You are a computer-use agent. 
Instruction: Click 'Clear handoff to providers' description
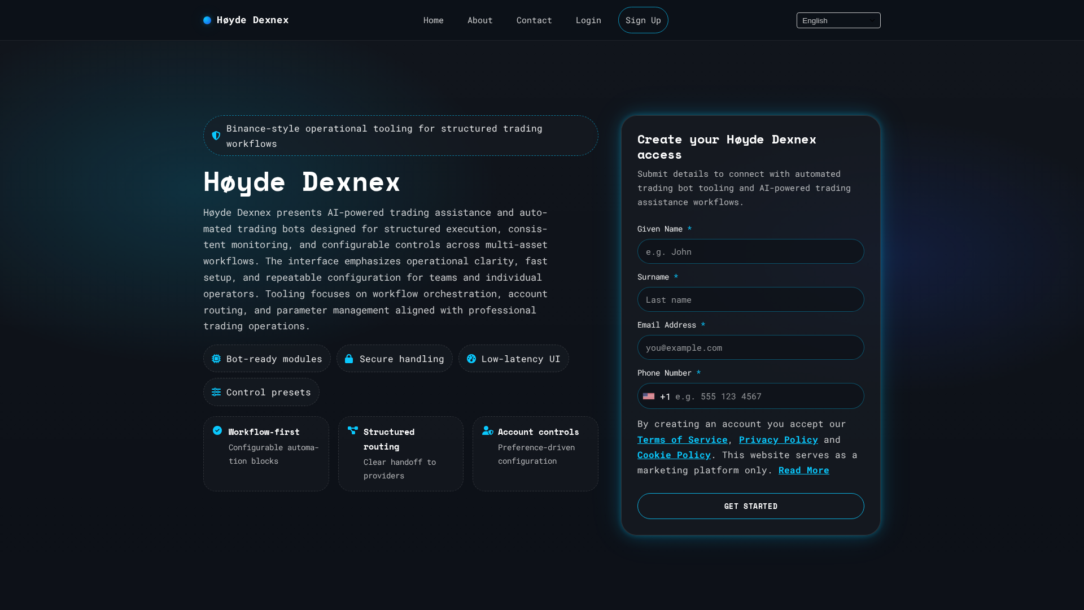pyautogui.click(x=399, y=469)
